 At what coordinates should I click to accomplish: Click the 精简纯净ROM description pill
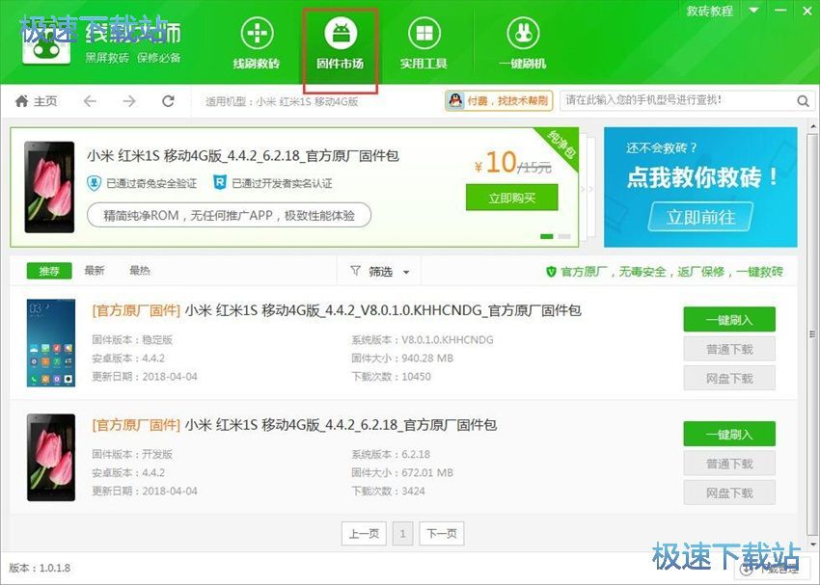click(x=229, y=215)
